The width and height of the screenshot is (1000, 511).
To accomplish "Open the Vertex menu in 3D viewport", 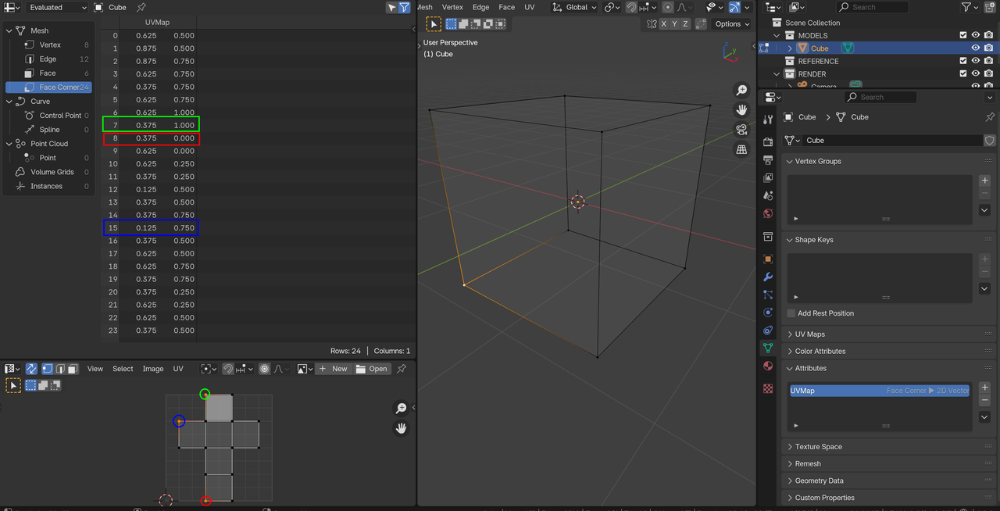I will pos(452,7).
